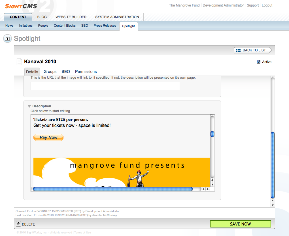The width and height of the screenshot is (289, 236).
Task: Click the Description section label
Action: [x=42, y=106]
